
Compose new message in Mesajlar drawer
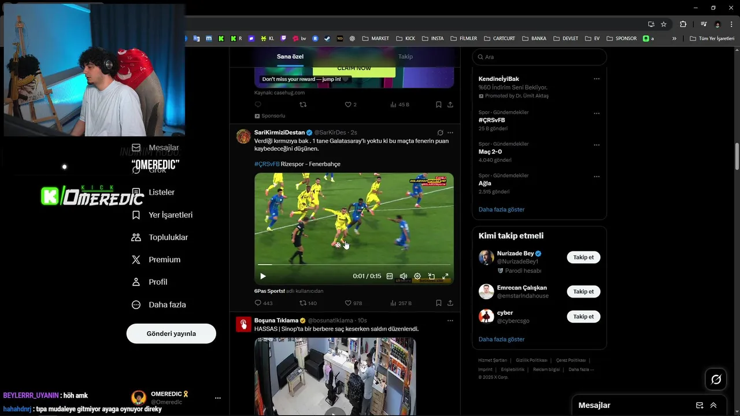click(700, 405)
